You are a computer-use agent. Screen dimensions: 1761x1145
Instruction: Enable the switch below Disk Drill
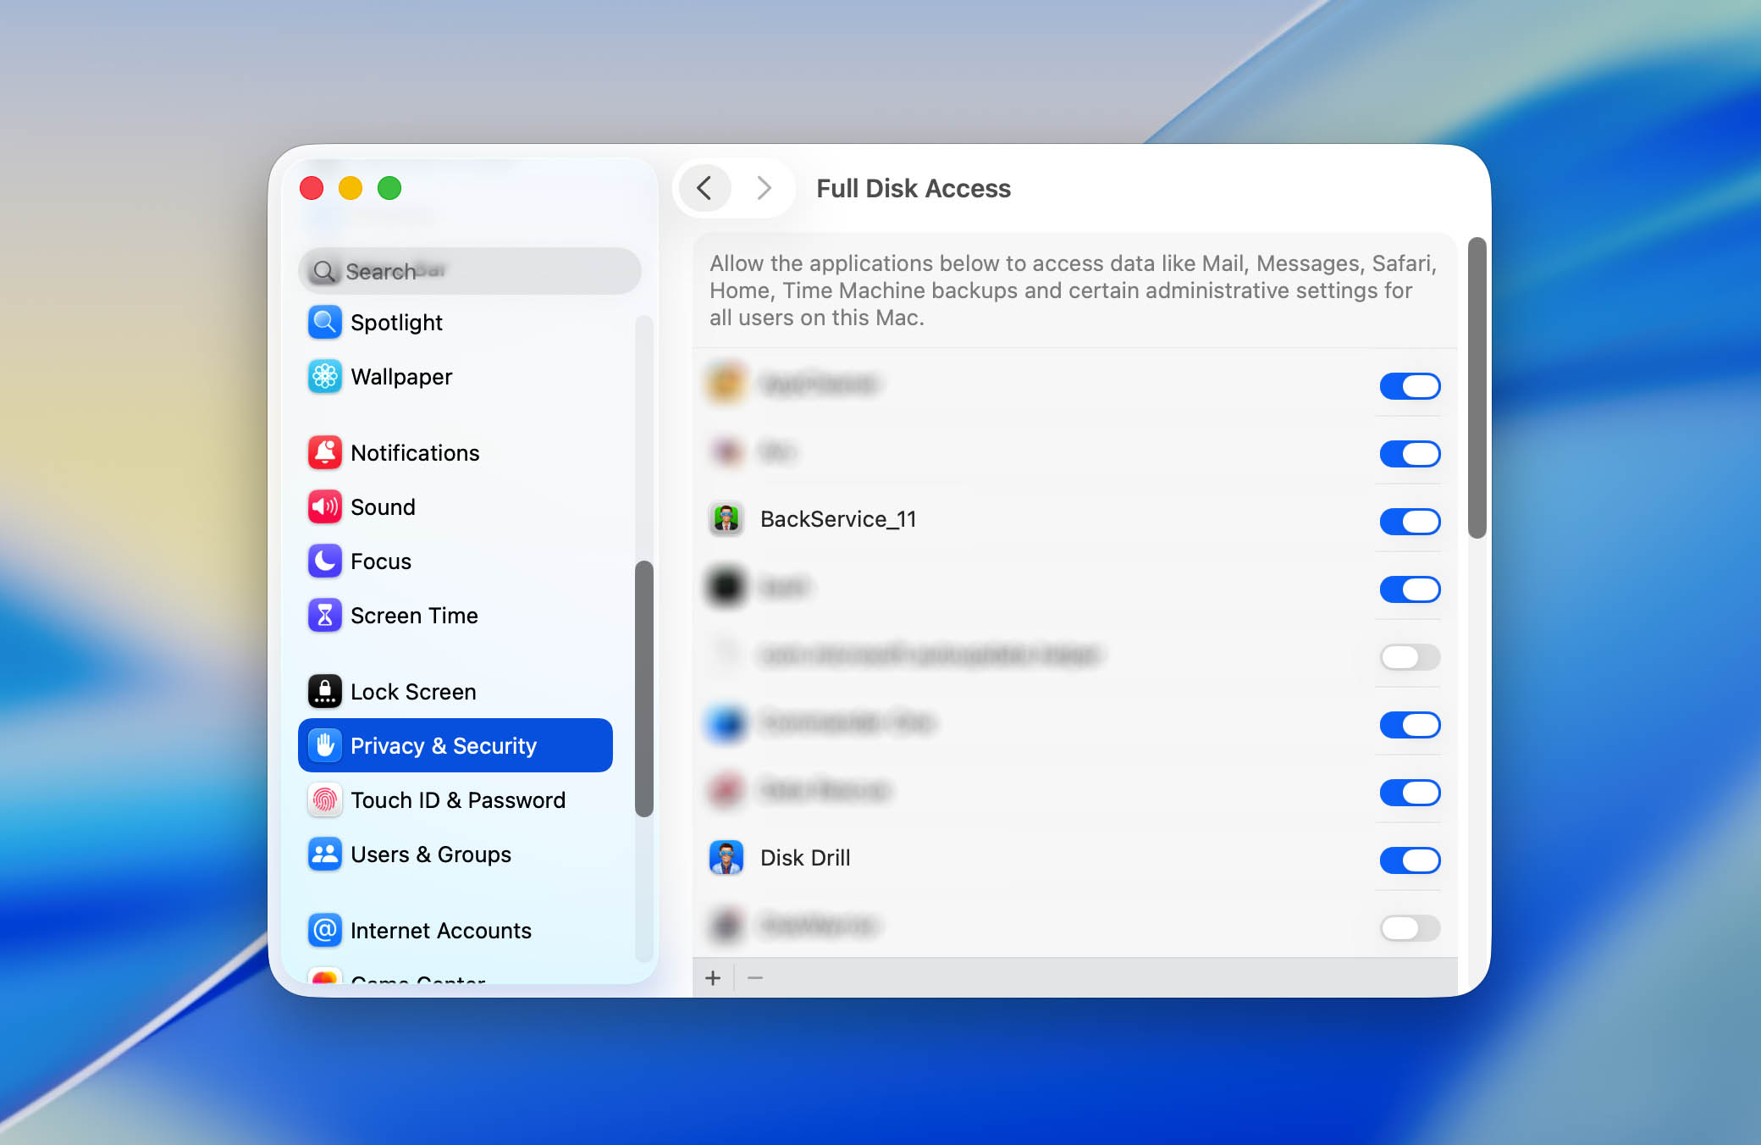(x=1410, y=928)
